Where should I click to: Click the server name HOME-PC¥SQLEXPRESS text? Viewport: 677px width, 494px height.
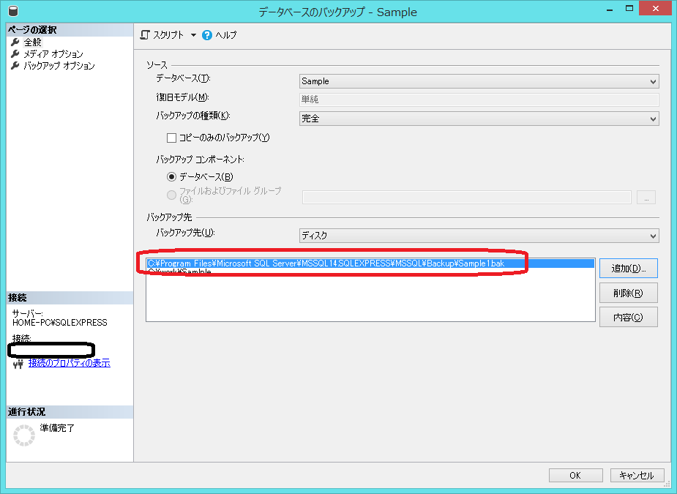(x=60, y=323)
